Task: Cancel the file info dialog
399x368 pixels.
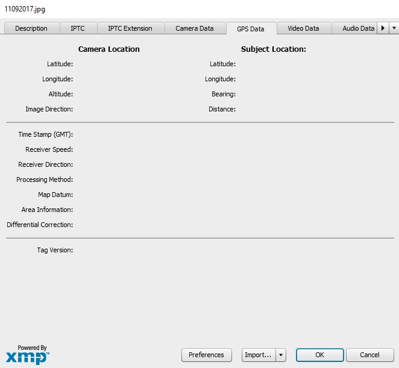Action: (x=369, y=355)
